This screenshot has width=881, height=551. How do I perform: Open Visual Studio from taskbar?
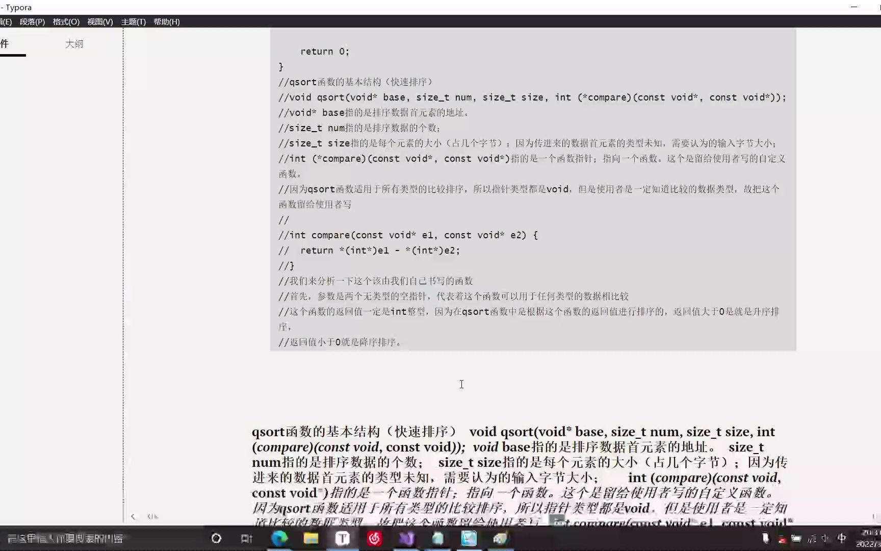tap(406, 538)
